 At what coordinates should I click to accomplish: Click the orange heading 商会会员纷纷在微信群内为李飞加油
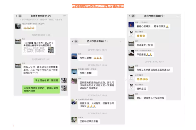98,6
